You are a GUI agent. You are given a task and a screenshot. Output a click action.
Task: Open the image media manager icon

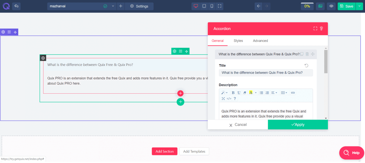(x=321, y=6)
